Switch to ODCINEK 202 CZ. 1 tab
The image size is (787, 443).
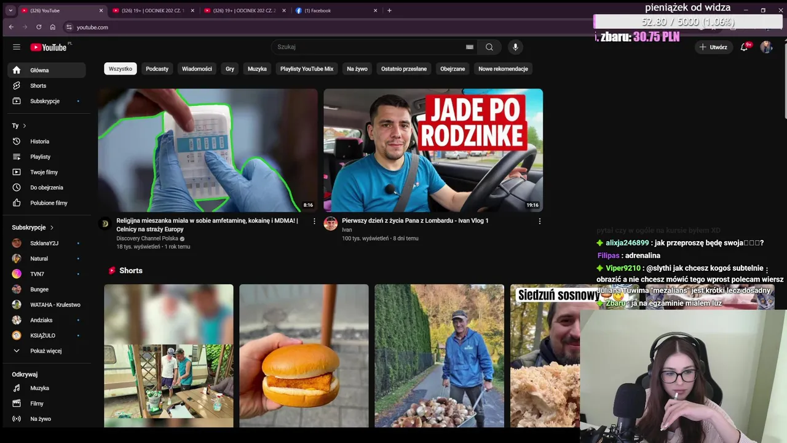(x=152, y=10)
